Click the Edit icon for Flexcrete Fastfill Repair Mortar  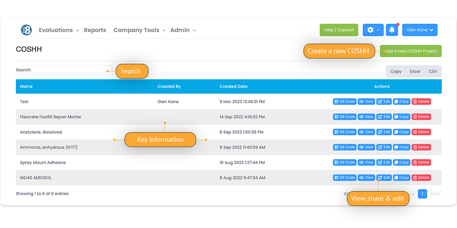(x=384, y=117)
